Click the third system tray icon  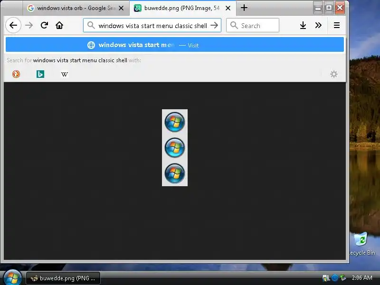coord(343,278)
